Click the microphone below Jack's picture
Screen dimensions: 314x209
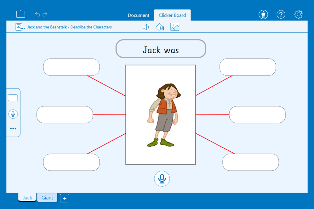[162, 179]
